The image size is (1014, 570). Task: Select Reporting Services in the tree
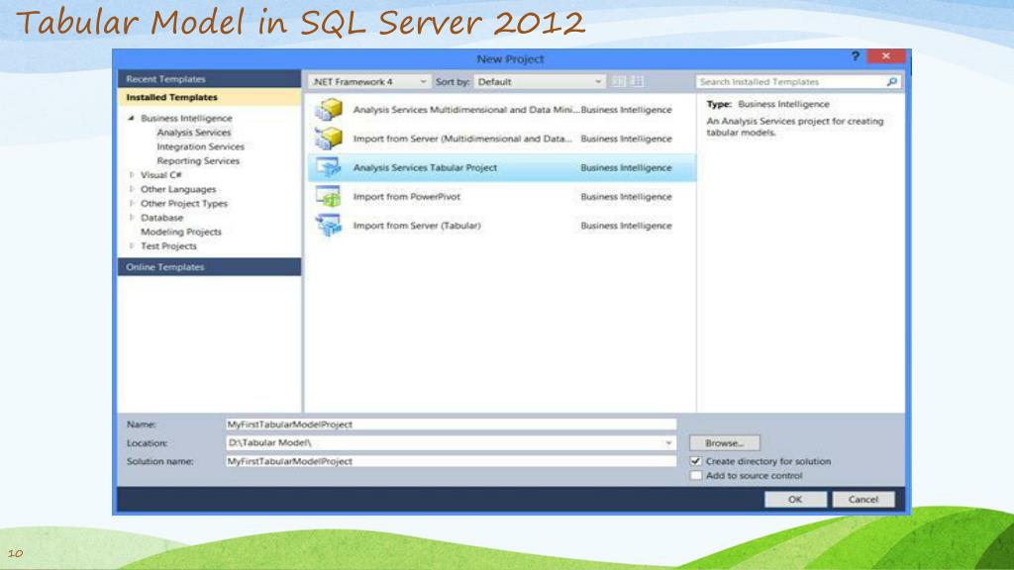pyautogui.click(x=198, y=161)
